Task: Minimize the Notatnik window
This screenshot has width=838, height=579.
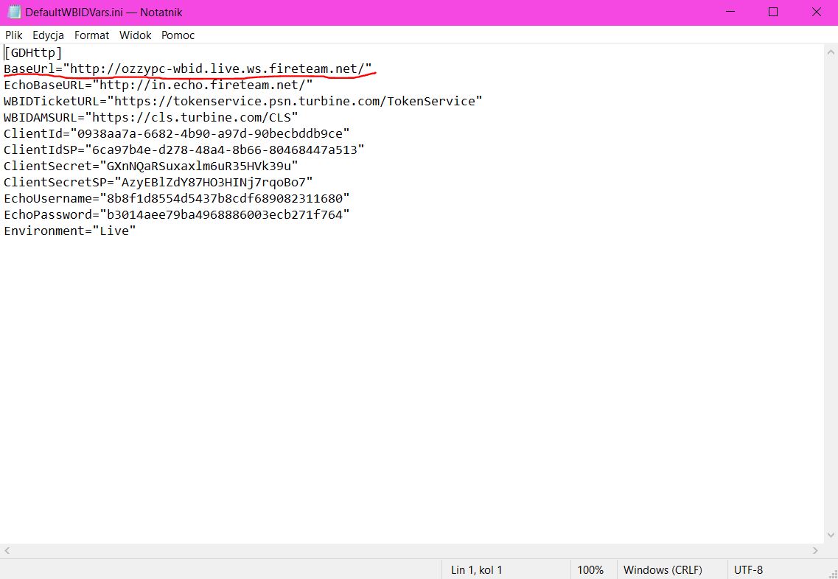Action: tap(730, 12)
